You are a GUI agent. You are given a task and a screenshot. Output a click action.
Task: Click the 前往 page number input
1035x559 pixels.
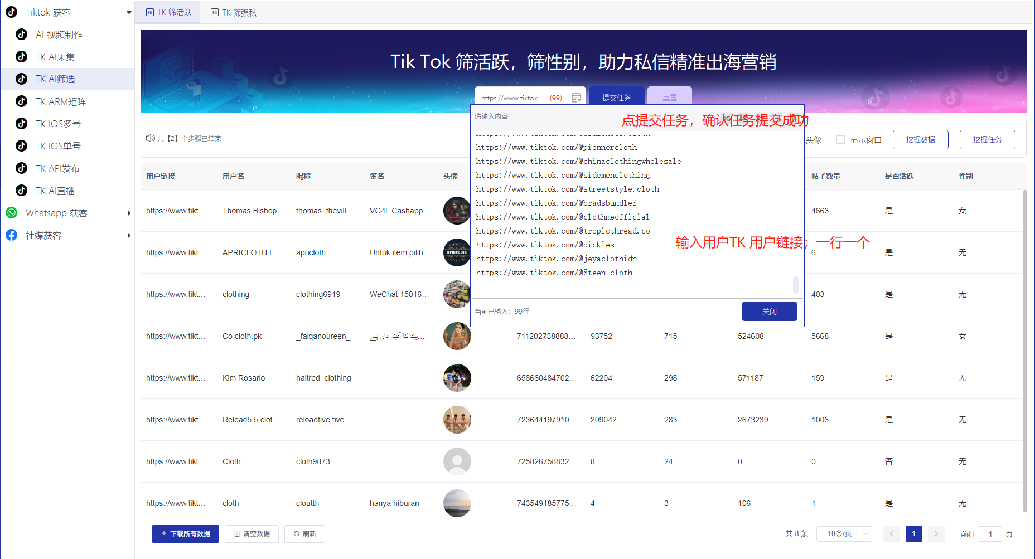pos(990,533)
